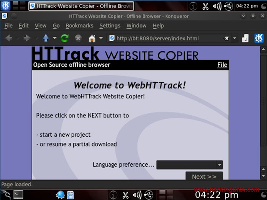This screenshot has width=267, height=200.
Task: Expand the Up arrow history dropdown
Action: click(55, 38)
